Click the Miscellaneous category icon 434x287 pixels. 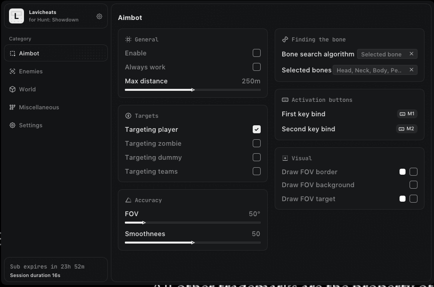pyautogui.click(x=12, y=107)
